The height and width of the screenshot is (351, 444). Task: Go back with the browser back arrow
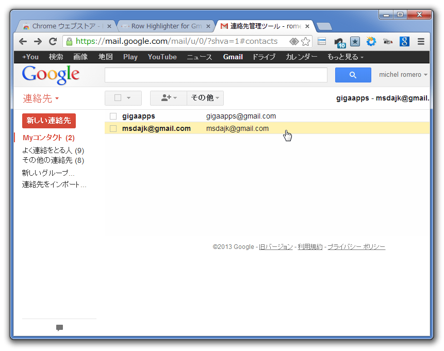click(x=23, y=42)
